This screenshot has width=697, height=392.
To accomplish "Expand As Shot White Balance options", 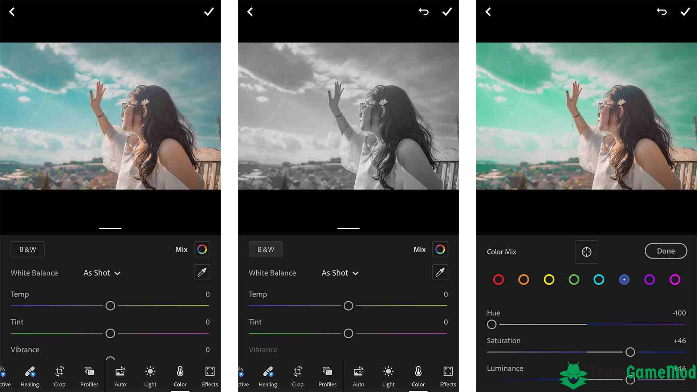I will pyautogui.click(x=101, y=273).
